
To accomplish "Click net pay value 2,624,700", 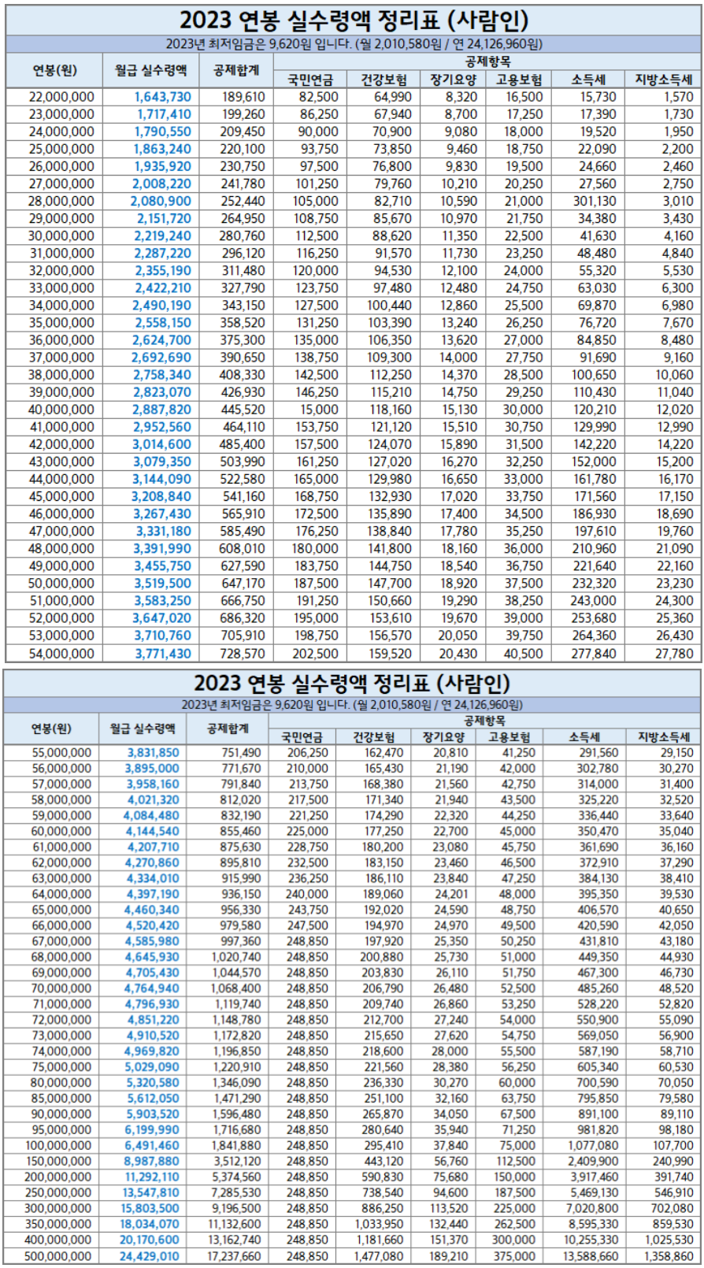I will [161, 340].
